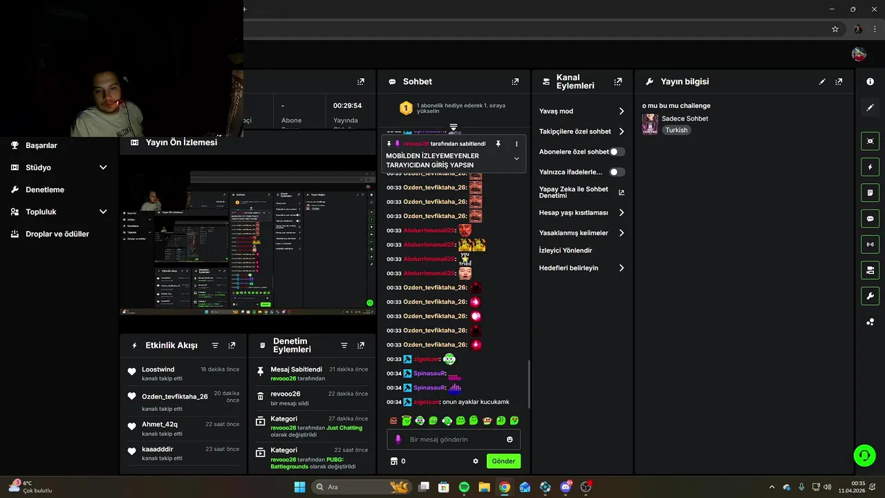
Task: Send message with Gönder button
Action: pyautogui.click(x=503, y=461)
